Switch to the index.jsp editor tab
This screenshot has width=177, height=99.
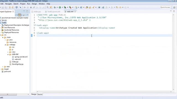point(36,12)
